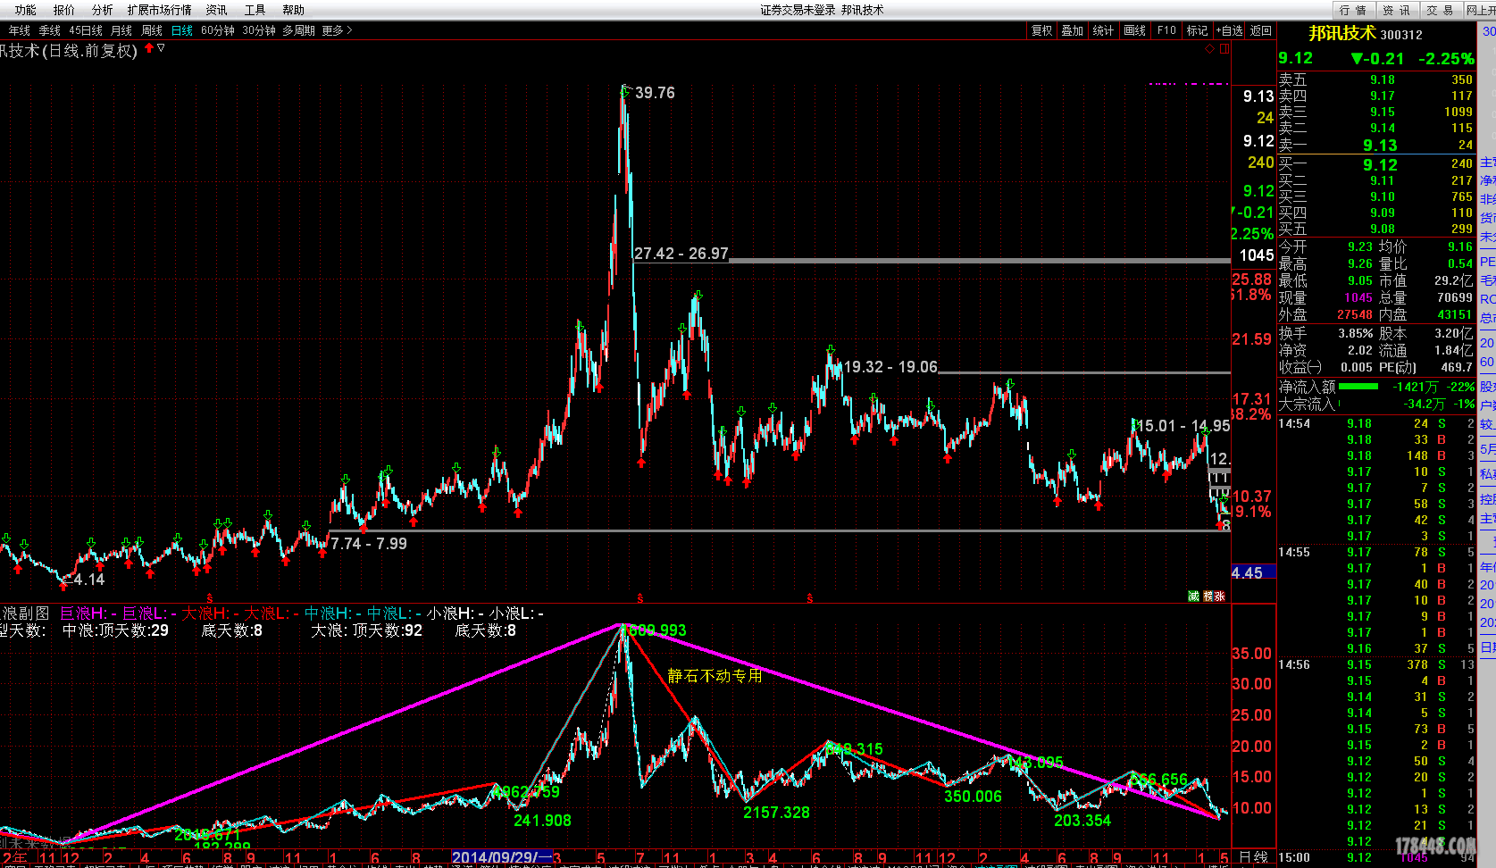The width and height of the screenshot is (1496, 868).
Task: Click the 4.14 low price label
Action: (88, 580)
